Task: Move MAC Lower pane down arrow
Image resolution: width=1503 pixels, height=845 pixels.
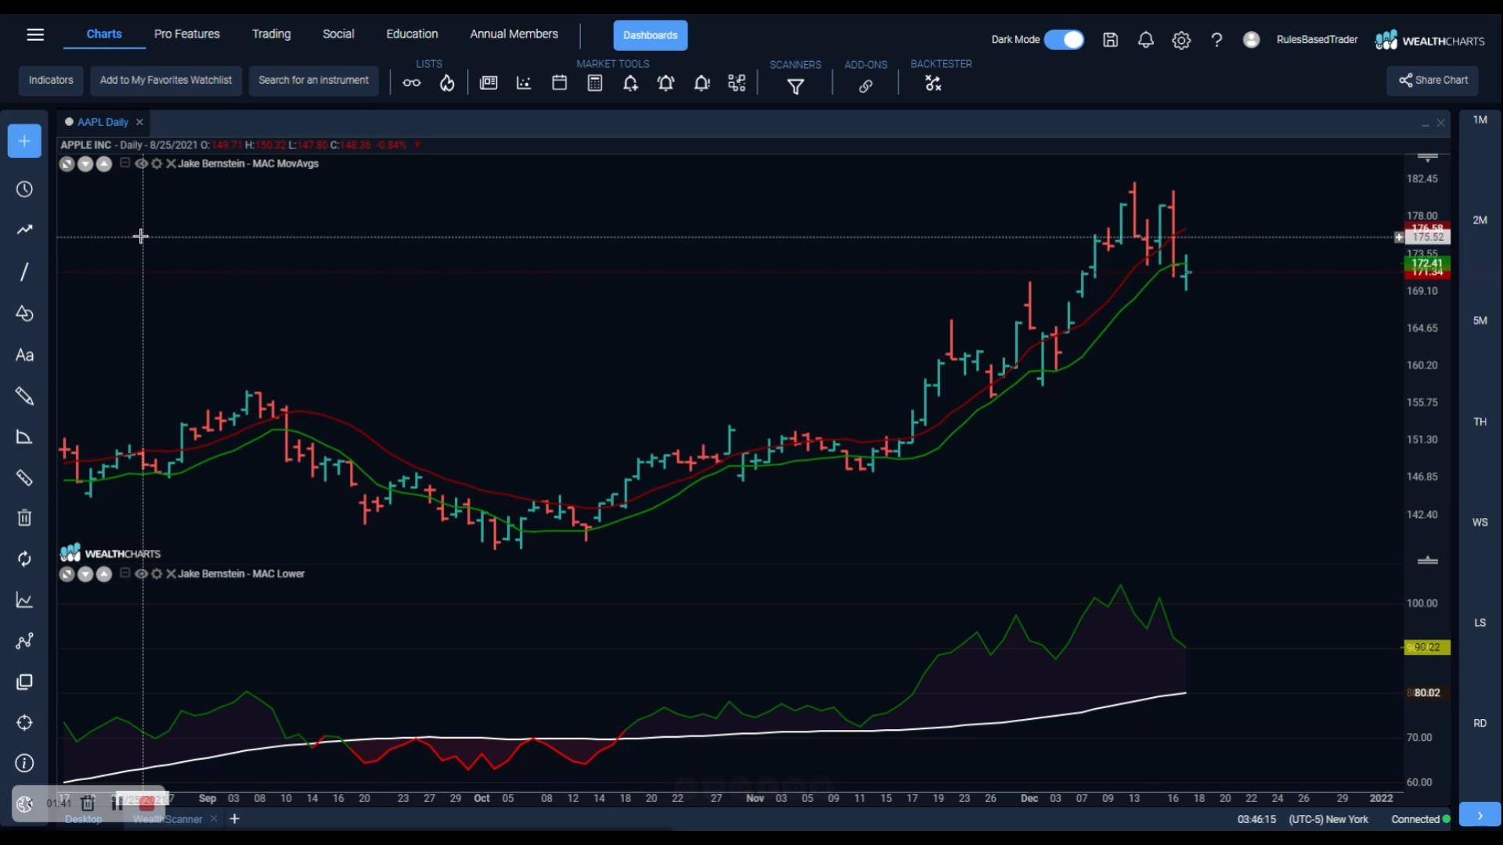Action: point(85,574)
